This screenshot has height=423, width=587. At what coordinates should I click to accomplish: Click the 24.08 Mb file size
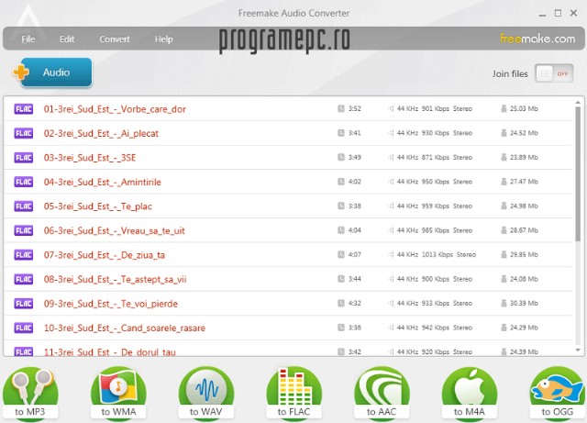pos(524,279)
